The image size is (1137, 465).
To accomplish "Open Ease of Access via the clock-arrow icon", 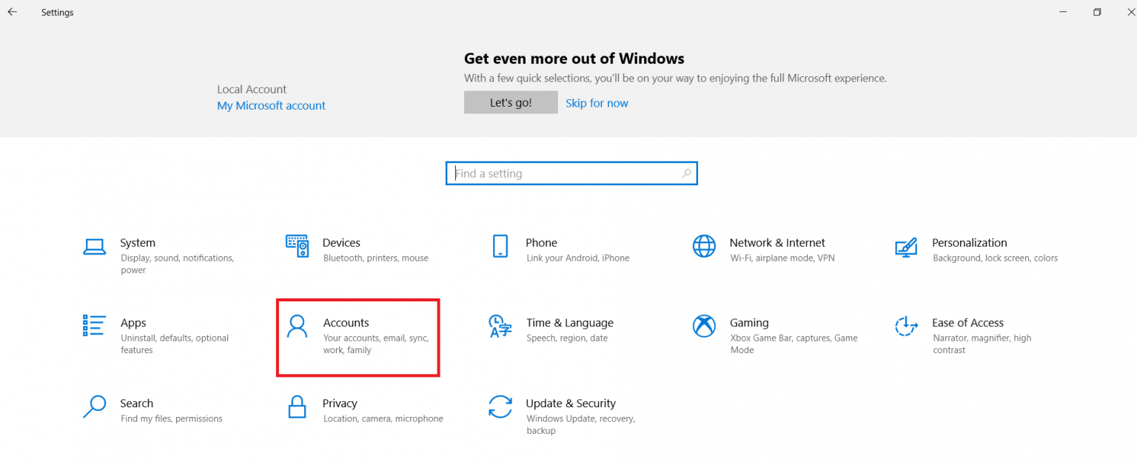I will [x=906, y=327].
